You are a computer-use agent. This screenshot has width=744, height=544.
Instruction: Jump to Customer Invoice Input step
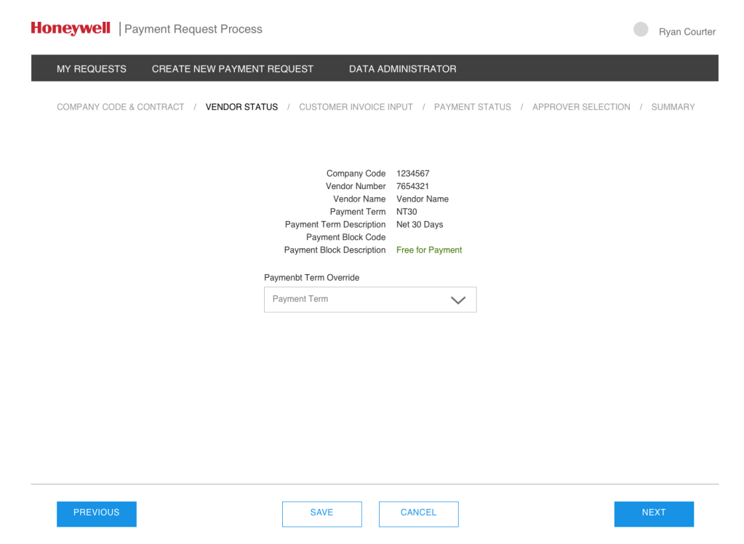[x=356, y=107]
